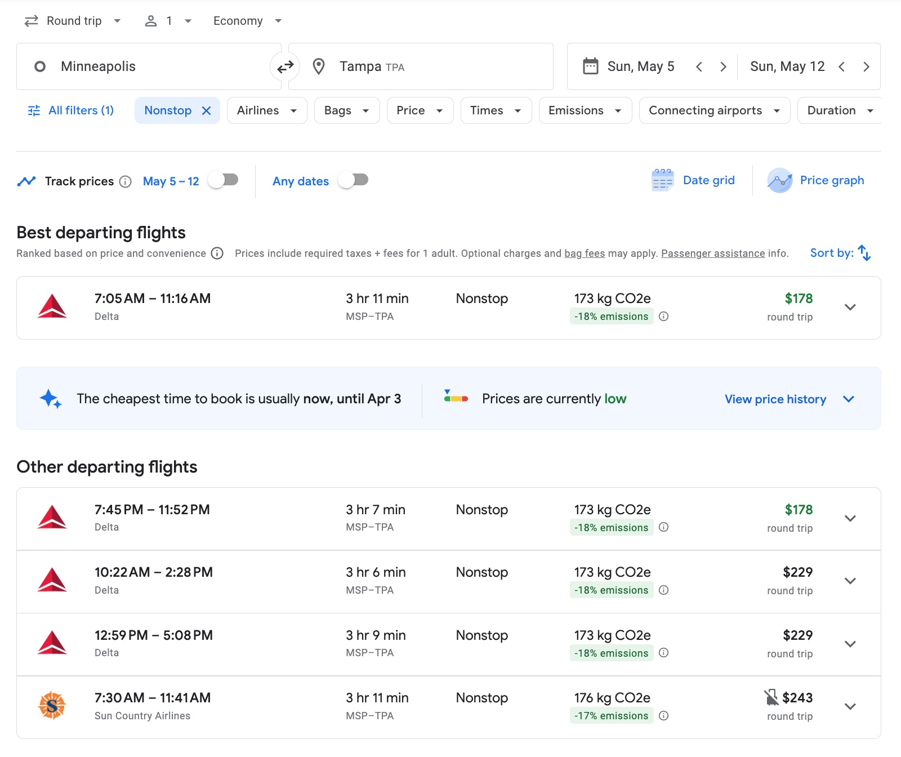Open All filters panel

point(71,110)
